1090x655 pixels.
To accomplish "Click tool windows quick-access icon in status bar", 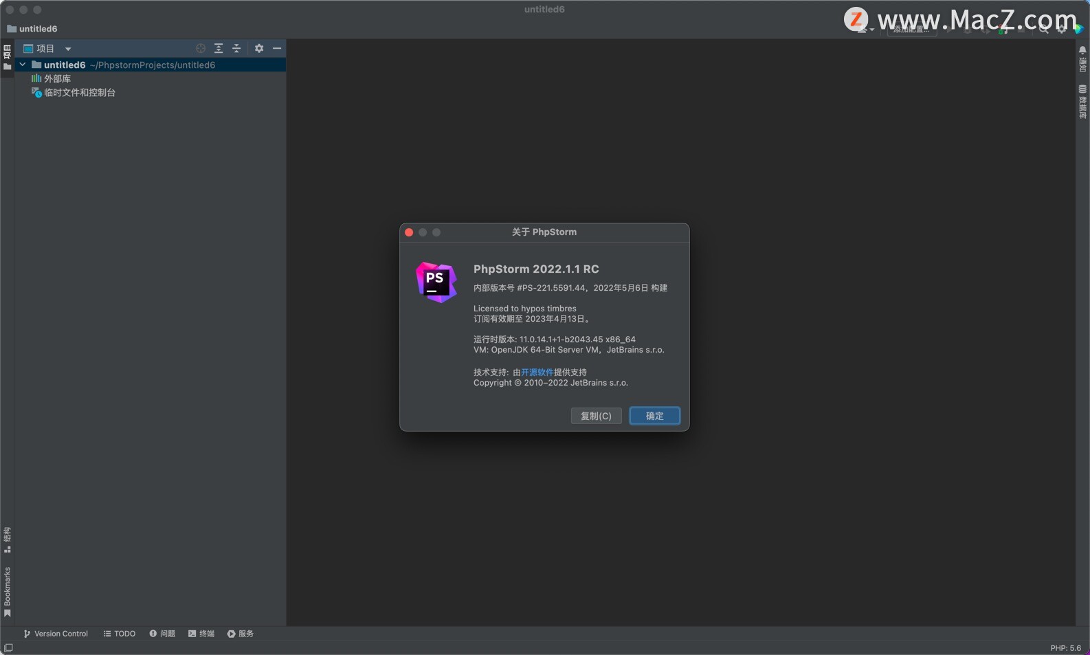I will (8, 648).
